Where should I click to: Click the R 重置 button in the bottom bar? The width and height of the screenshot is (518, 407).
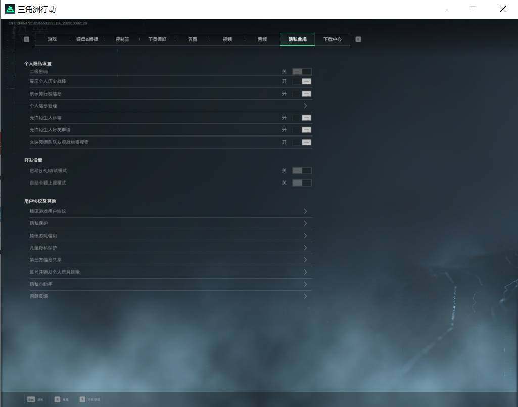click(x=62, y=399)
